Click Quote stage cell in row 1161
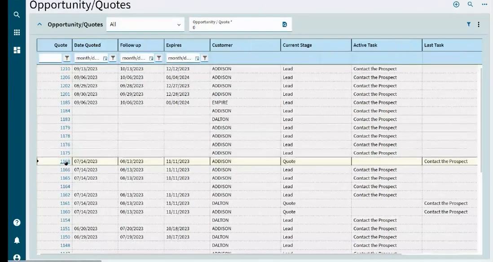This screenshot has width=493, height=262. (316, 203)
